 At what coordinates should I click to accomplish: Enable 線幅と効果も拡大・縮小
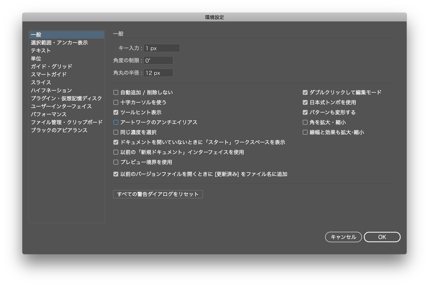305,132
